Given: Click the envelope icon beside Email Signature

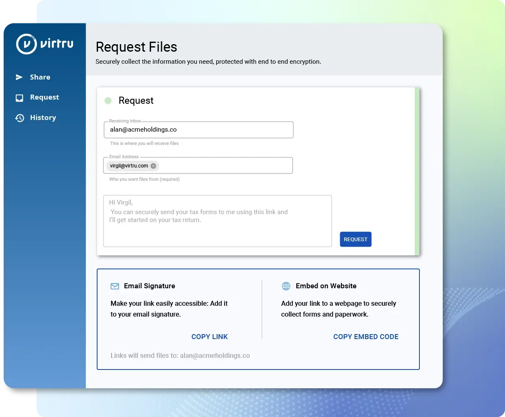Looking at the screenshot, I should [x=114, y=286].
